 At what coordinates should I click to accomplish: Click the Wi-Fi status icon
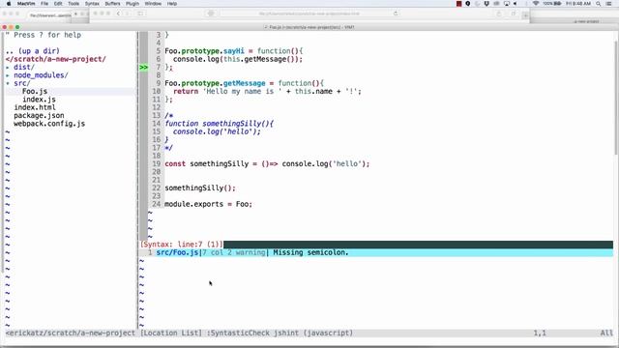536,4
